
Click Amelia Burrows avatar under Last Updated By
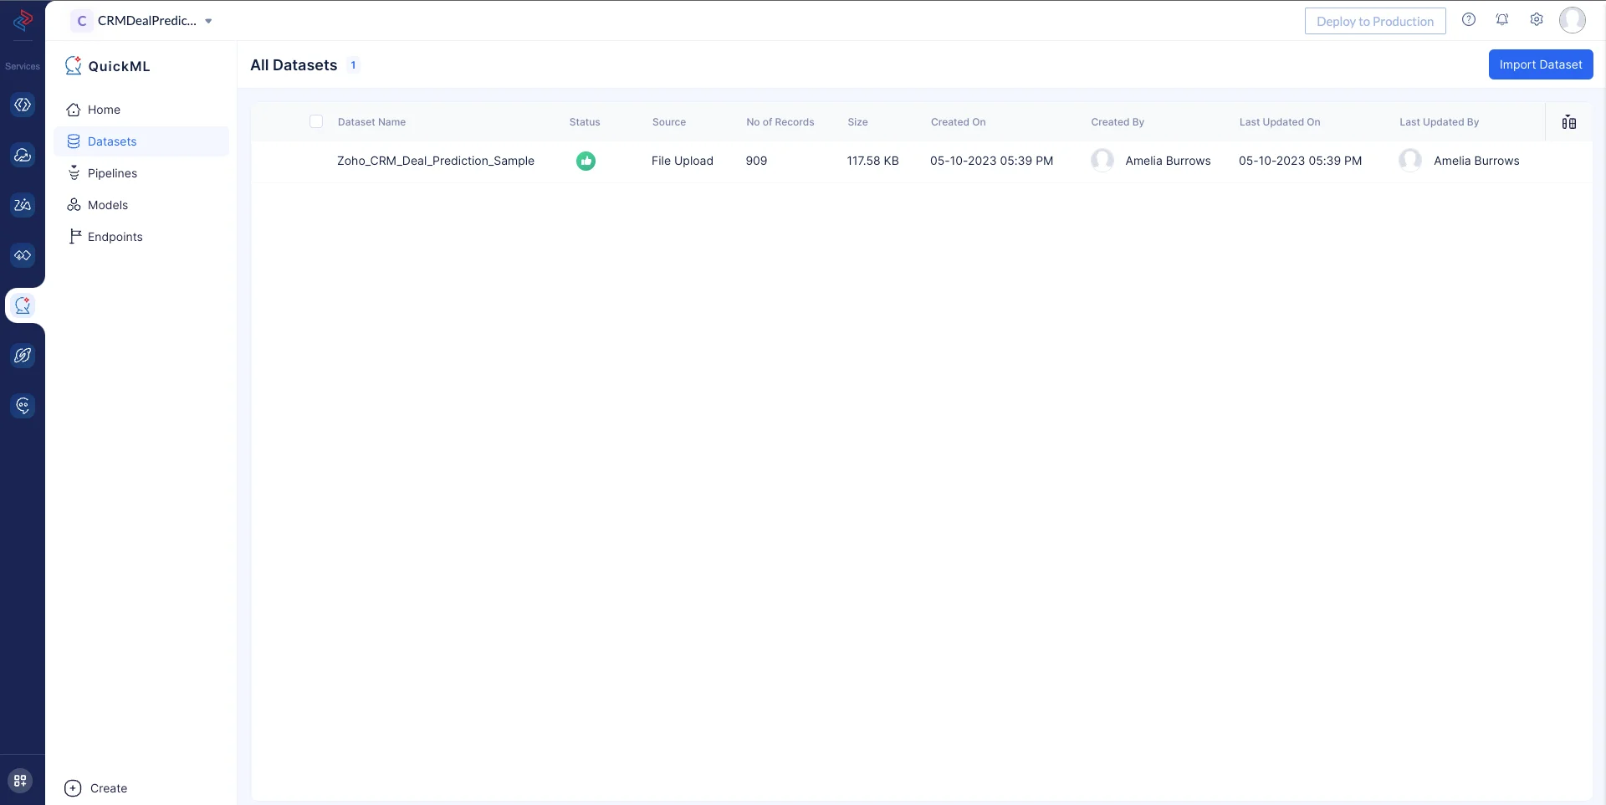tap(1410, 160)
